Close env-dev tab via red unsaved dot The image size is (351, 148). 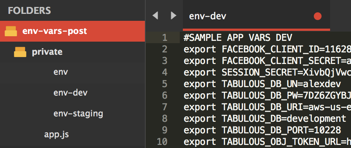[x=317, y=16]
